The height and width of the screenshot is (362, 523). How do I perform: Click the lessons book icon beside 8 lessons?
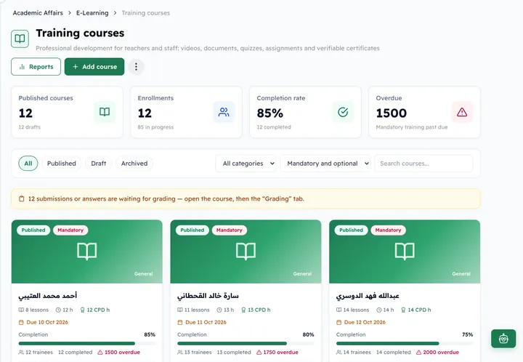point(21,310)
